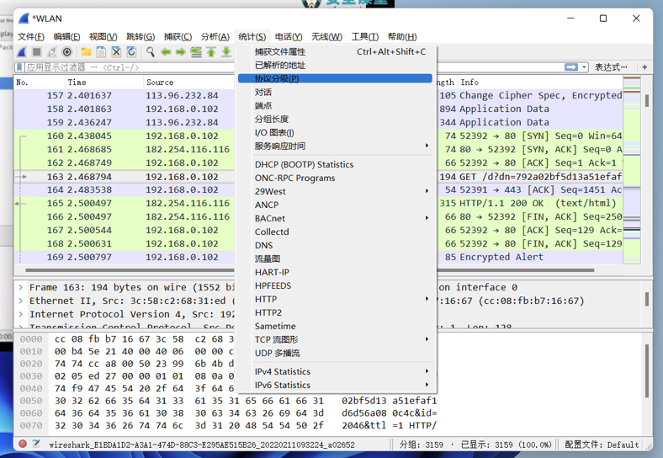Viewport: 663px width, 458px height.
Task: Open the 捕获(C) menu
Action: tap(178, 37)
